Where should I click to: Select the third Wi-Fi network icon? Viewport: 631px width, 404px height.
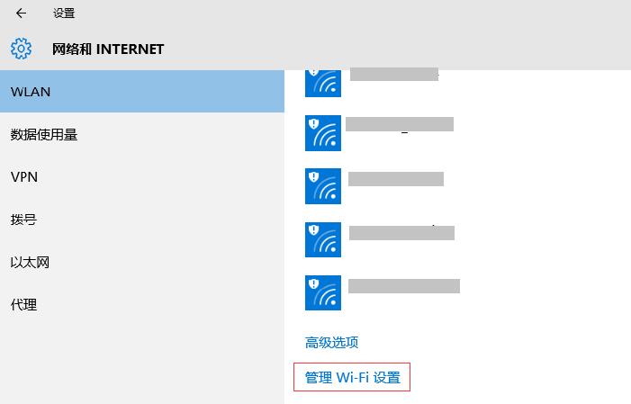point(323,186)
